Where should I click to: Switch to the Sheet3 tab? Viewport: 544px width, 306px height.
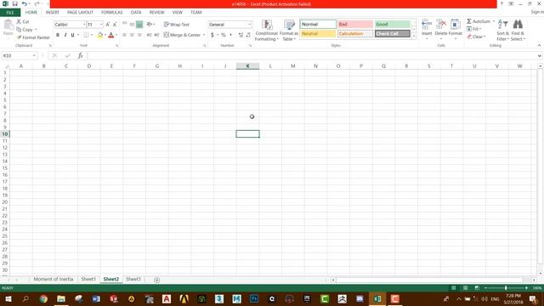pyautogui.click(x=133, y=280)
